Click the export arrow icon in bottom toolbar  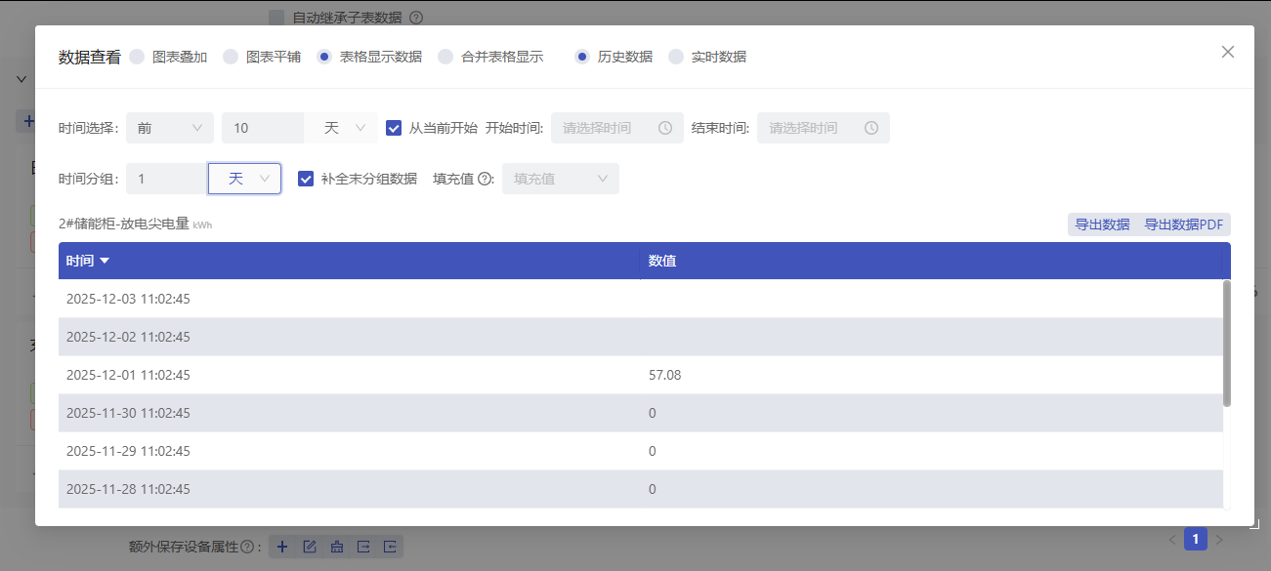(x=363, y=547)
